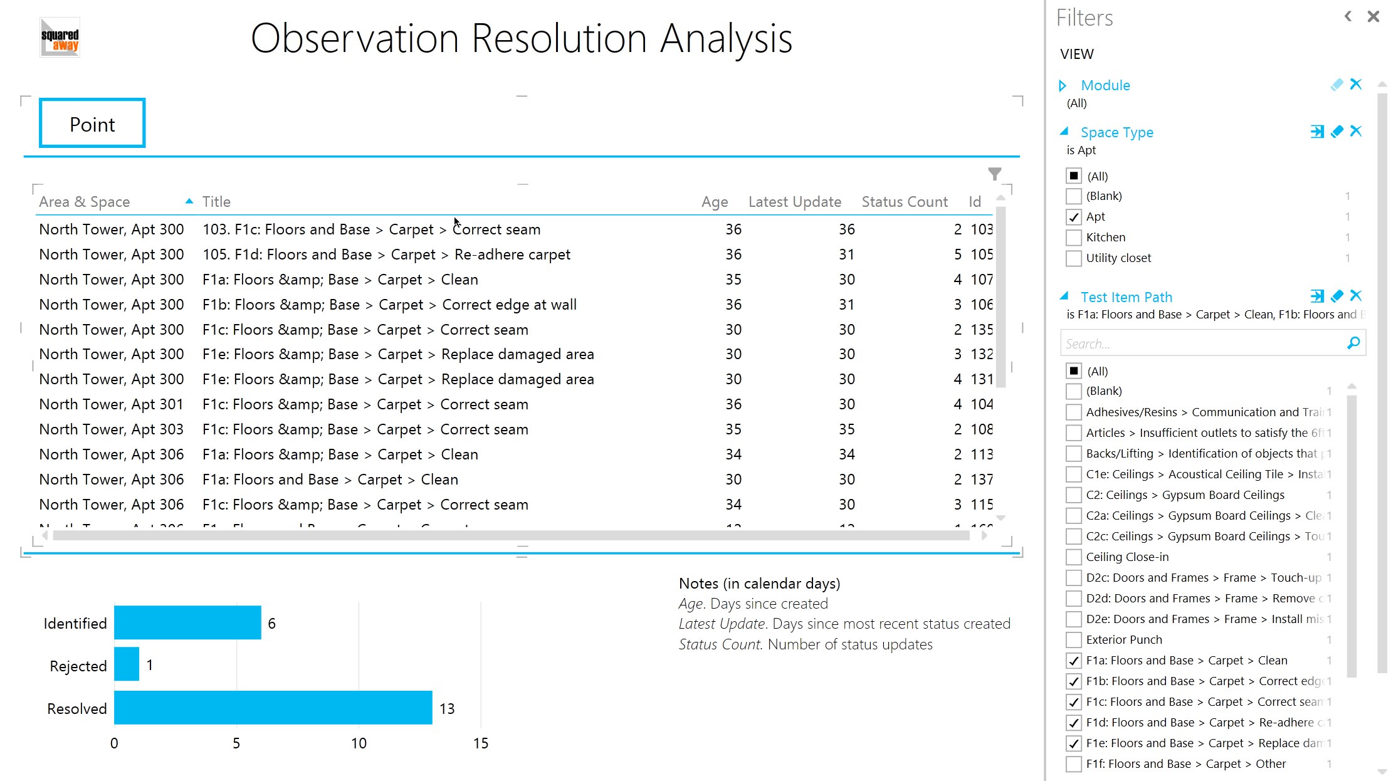Remove the Module filter with X icon
Viewport: 1391px width, 781px height.
pos(1356,85)
